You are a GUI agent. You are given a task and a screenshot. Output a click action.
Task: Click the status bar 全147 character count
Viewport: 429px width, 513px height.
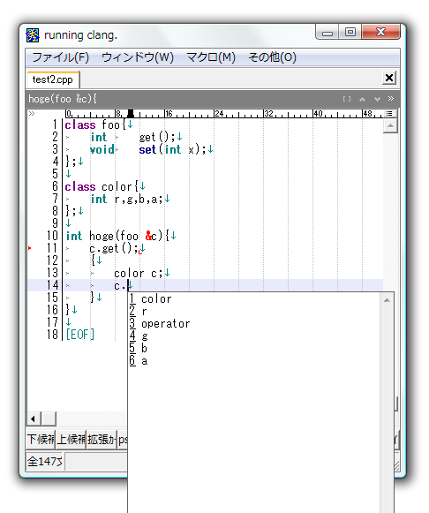click(x=45, y=462)
